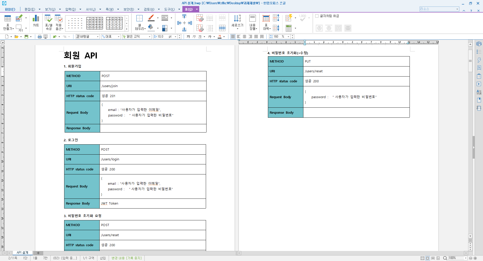This screenshot has height=261, width=483.
Task: Set paragraph alignment to center
Action: (x=245, y=37)
